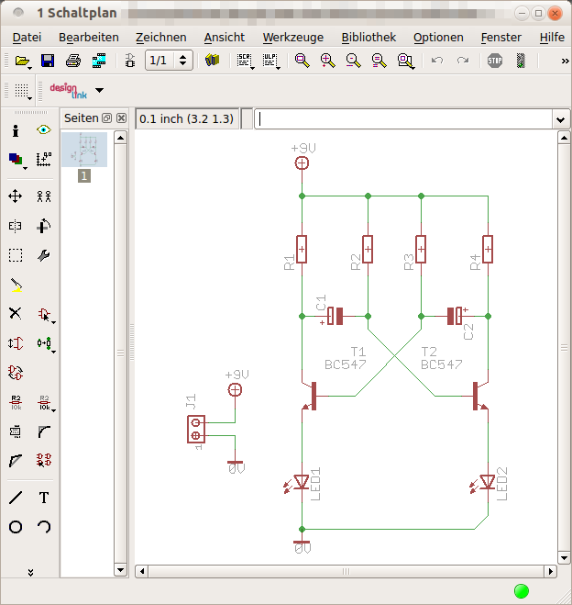Click the Info tool icon
Viewport: 572px width, 605px height.
16,130
